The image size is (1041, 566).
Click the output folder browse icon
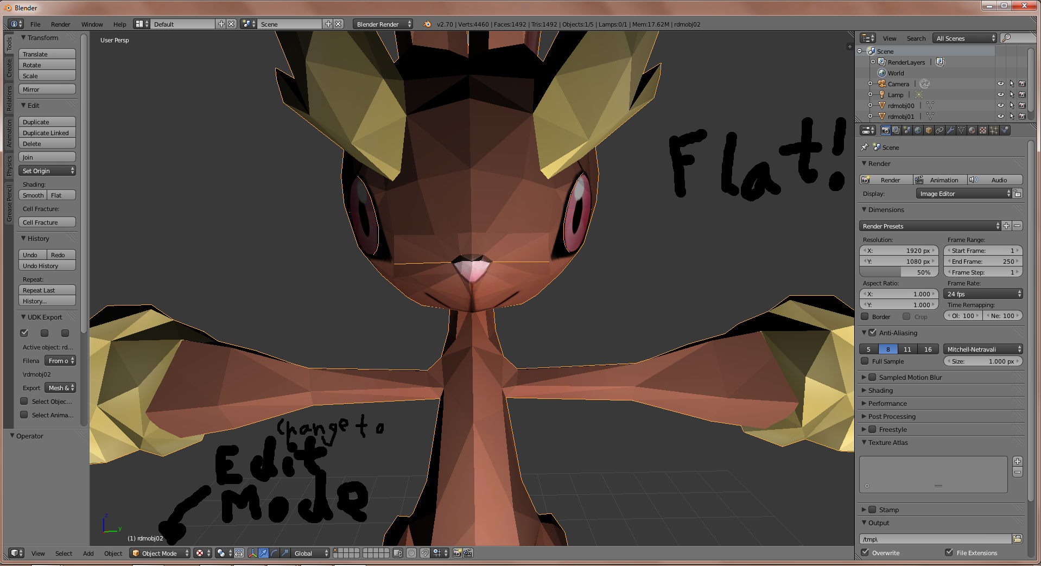click(1017, 539)
